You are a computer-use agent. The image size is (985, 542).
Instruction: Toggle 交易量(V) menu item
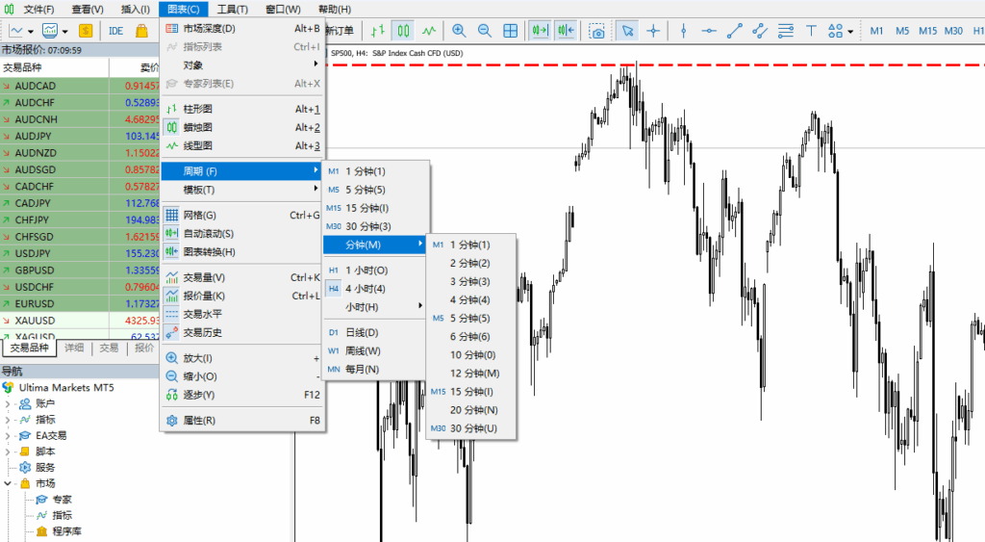click(241, 277)
